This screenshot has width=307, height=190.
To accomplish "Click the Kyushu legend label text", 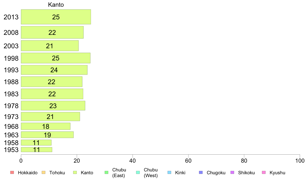I will click(277, 173).
